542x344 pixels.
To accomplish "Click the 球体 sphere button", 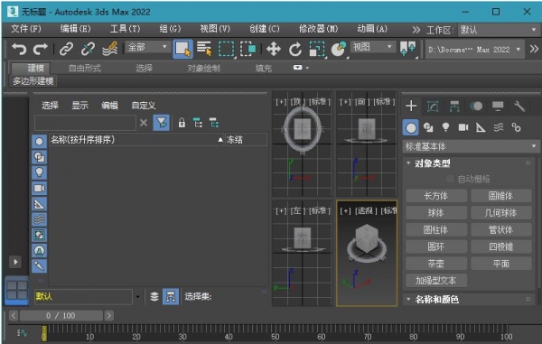I will pos(436,213).
